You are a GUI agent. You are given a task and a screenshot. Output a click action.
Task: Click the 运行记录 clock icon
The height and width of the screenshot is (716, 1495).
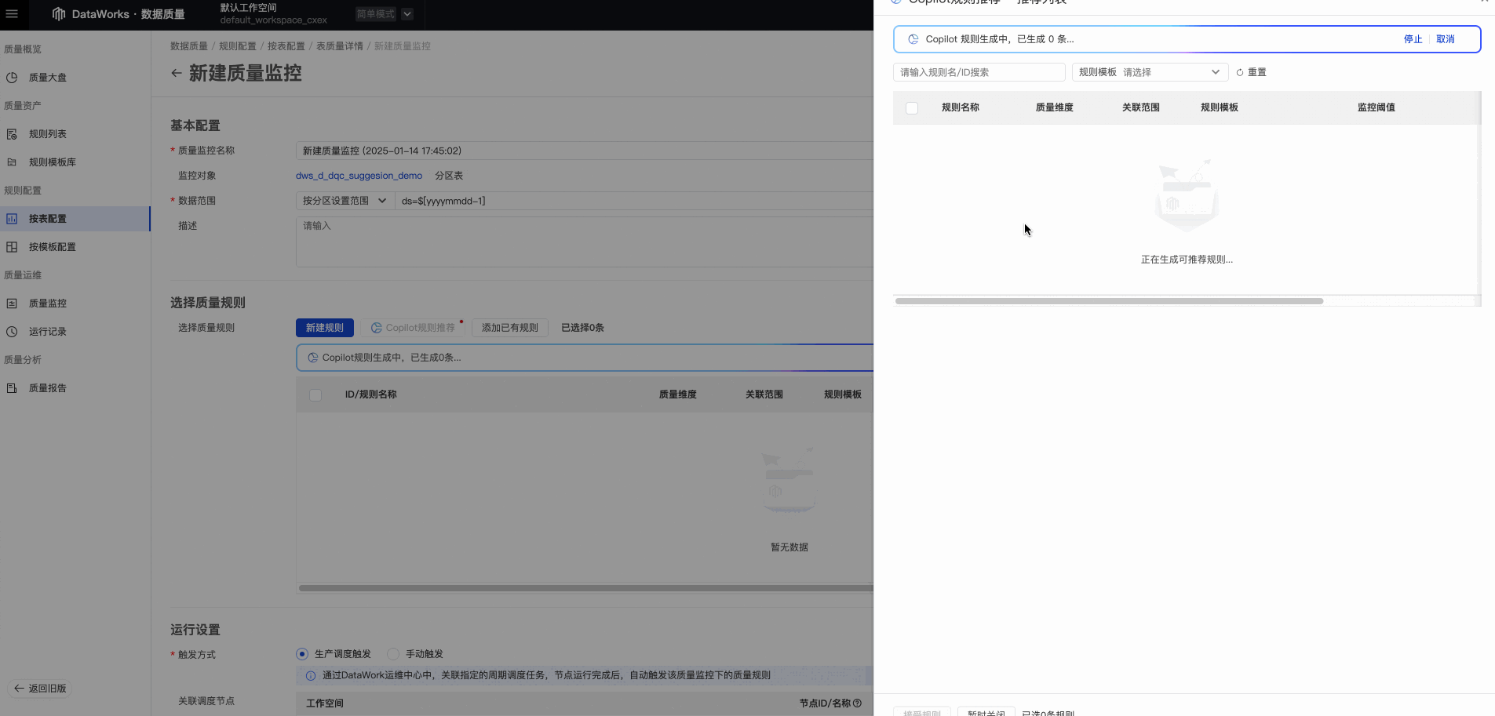[x=12, y=332]
